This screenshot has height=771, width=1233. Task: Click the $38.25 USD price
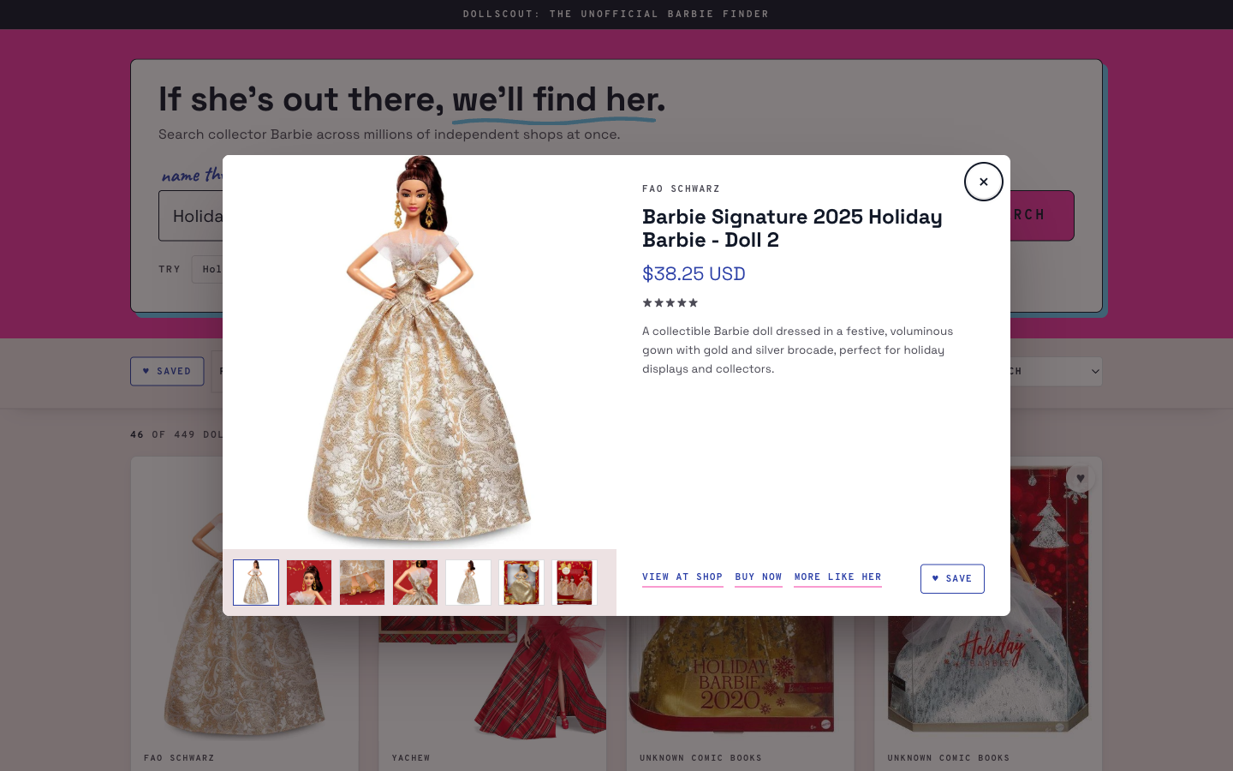(x=694, y=274)
